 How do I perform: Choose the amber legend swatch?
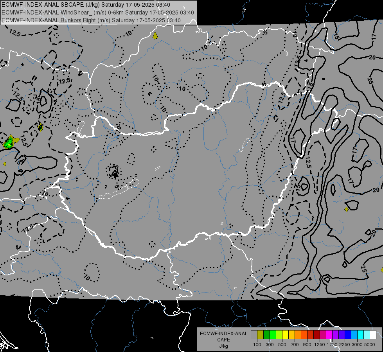click(291, 334)
